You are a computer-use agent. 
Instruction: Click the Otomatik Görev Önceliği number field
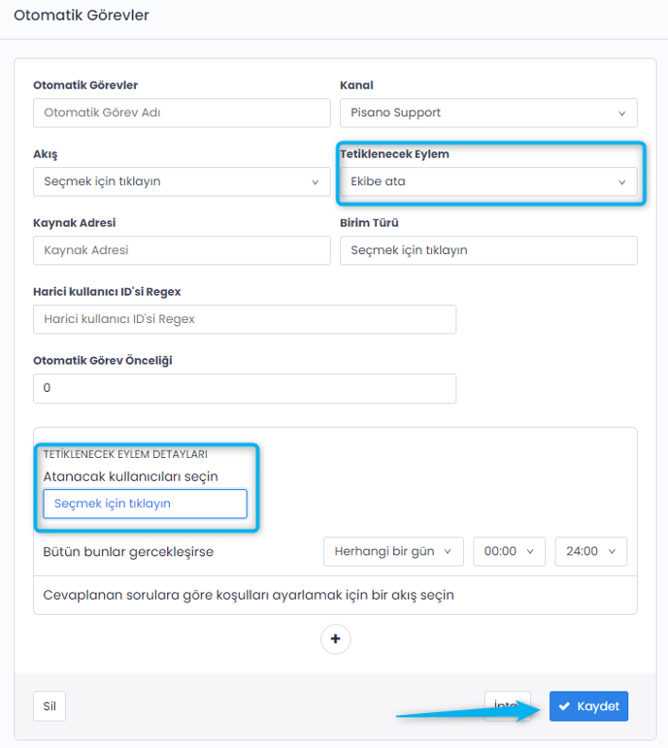[x=245, y=388]
